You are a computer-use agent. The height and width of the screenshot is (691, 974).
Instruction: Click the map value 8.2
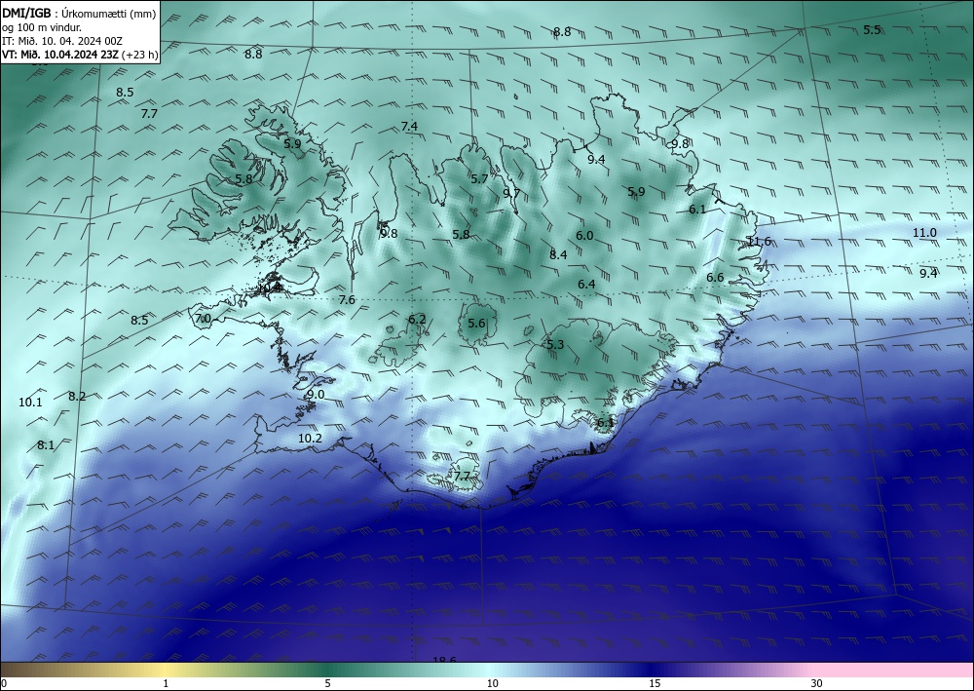77,397
